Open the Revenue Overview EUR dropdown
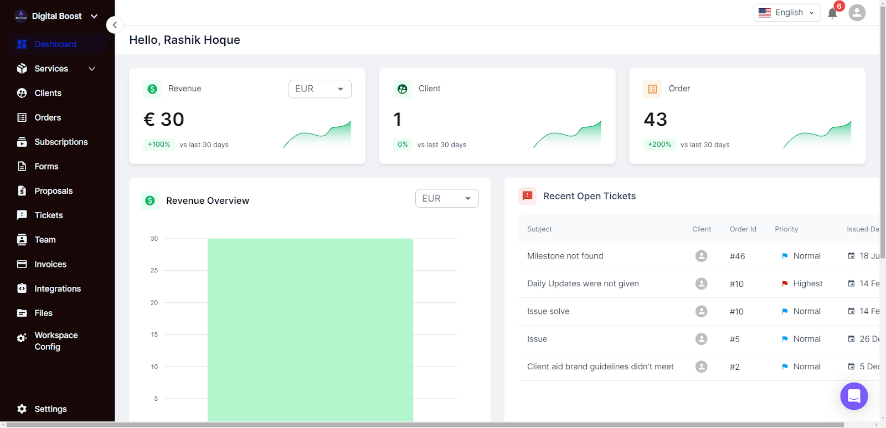886x428 pixels. pos(447,198)
